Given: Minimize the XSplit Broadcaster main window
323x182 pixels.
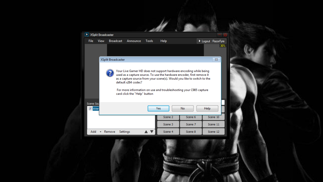Looking at the screenshot, I should (220, 35).
